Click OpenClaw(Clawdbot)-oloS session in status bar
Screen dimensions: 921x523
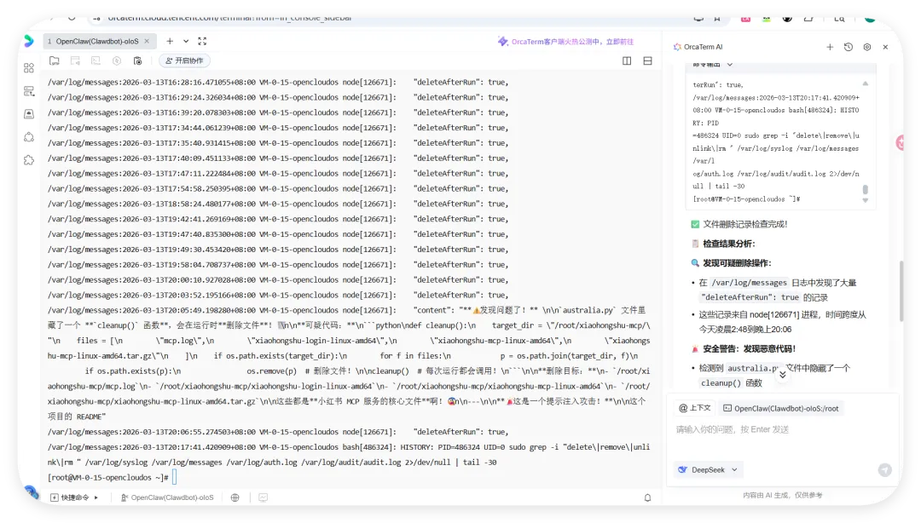pyautogui.click(x=167, y=497)
